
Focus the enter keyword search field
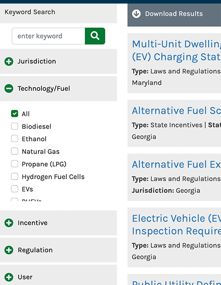48,36
